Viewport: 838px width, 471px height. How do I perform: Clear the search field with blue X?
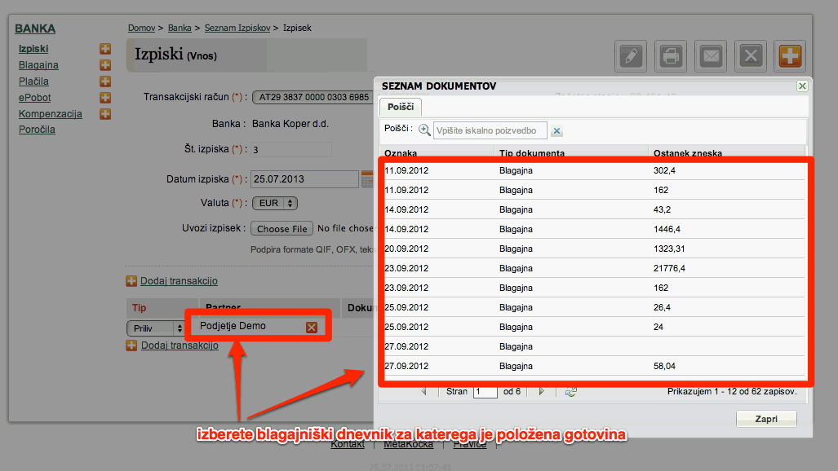556,131
